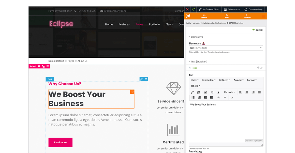Toggle italic formatting in the editor
295x153 pixels.
[x=218, y=92]
